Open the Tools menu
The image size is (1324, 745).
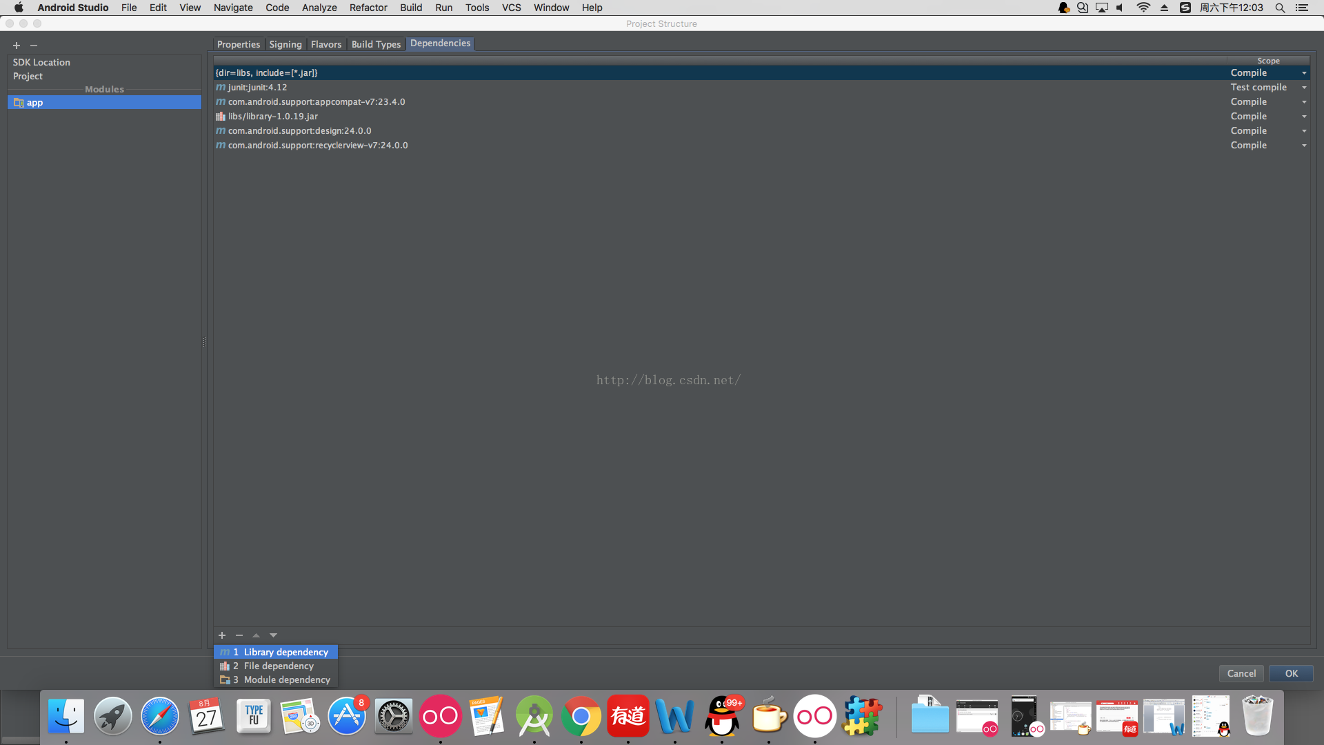coord(477,8)
